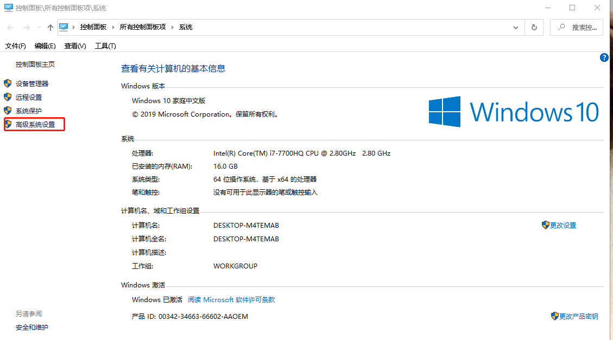
Task: Focus the search control panel field
Action: [x=576, y=27]
